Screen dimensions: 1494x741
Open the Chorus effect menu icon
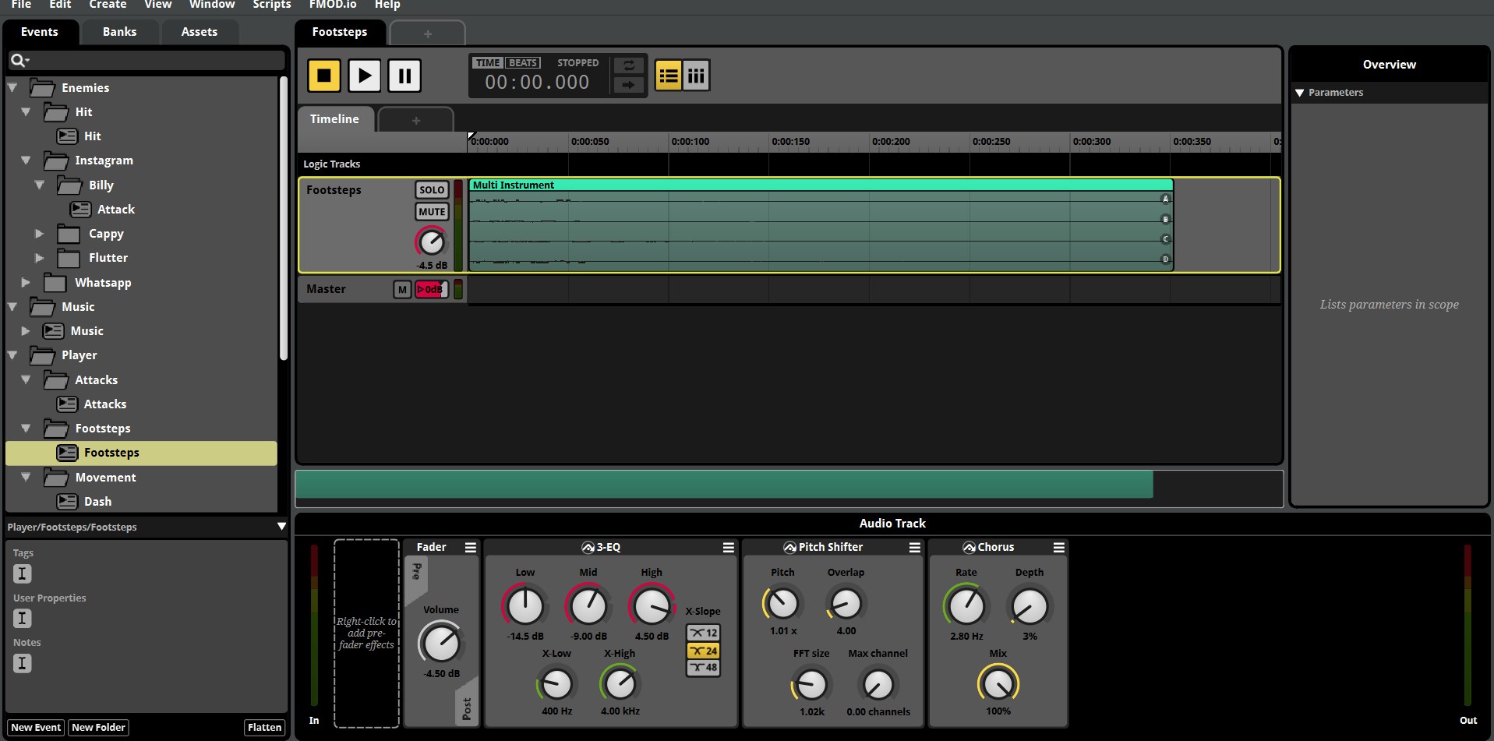coord(1058,548)
